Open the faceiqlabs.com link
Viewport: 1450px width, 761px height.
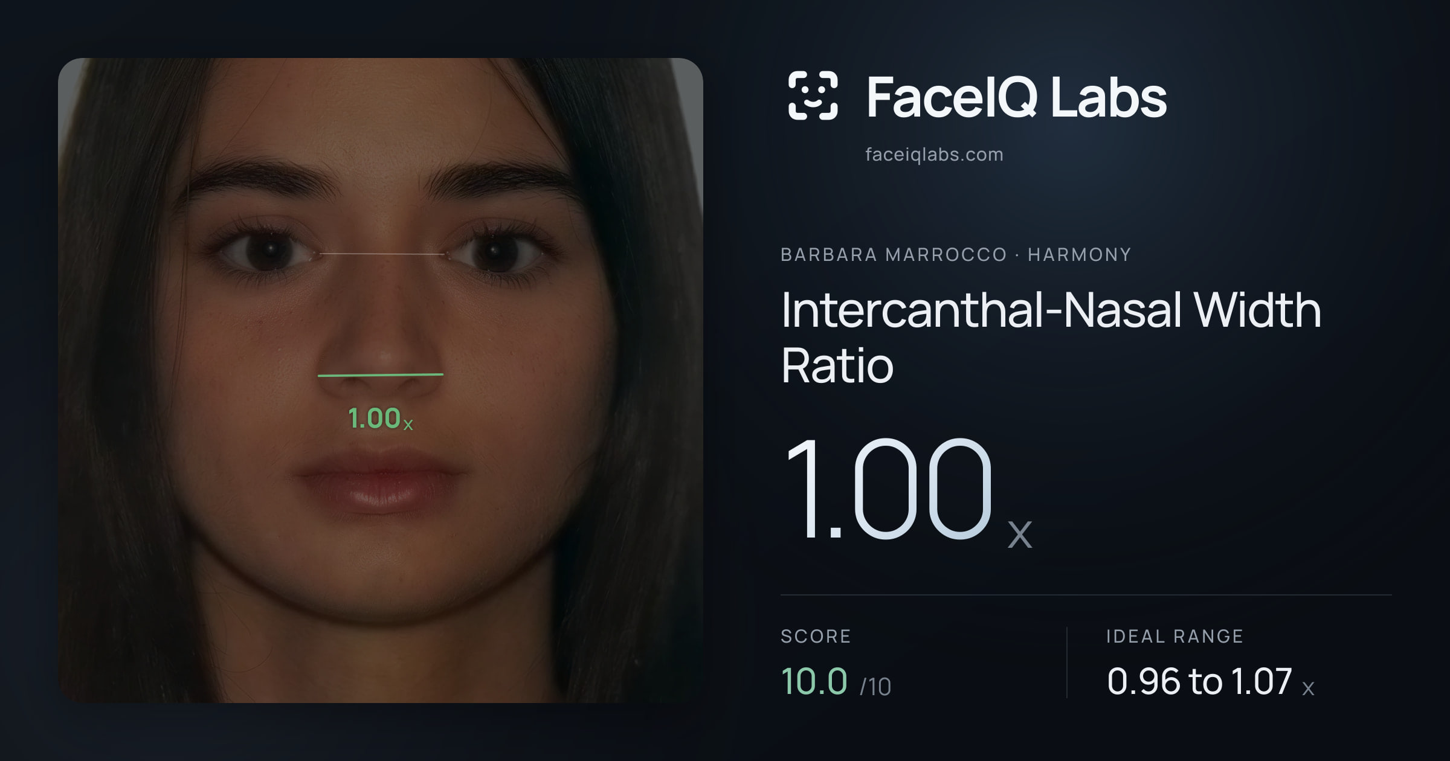click(934, 155)
